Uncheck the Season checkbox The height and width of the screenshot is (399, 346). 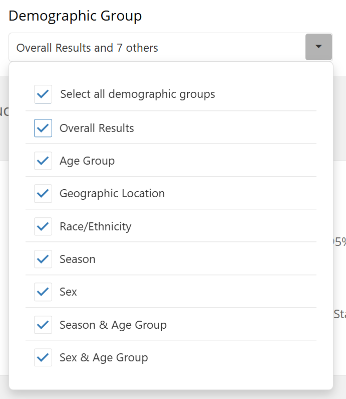tap(43, 259)
